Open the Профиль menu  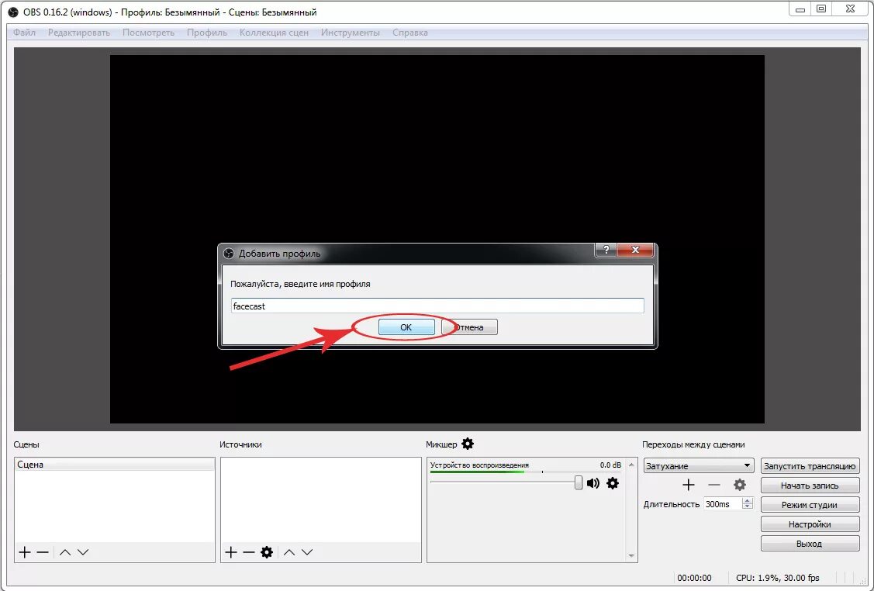207,33
